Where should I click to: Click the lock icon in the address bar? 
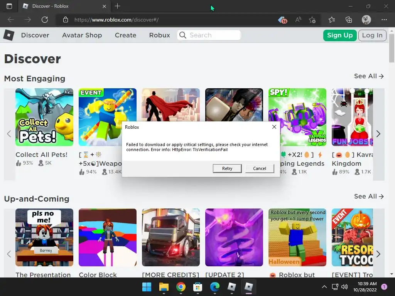point(66,20)
